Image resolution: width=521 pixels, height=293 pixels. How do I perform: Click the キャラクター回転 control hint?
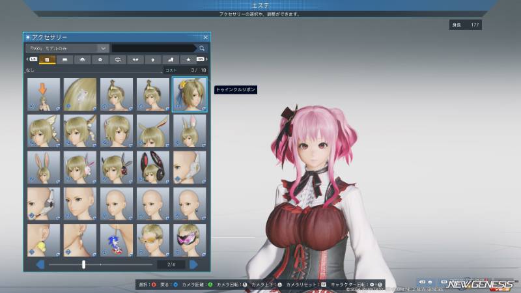click(x=356, y=285)
